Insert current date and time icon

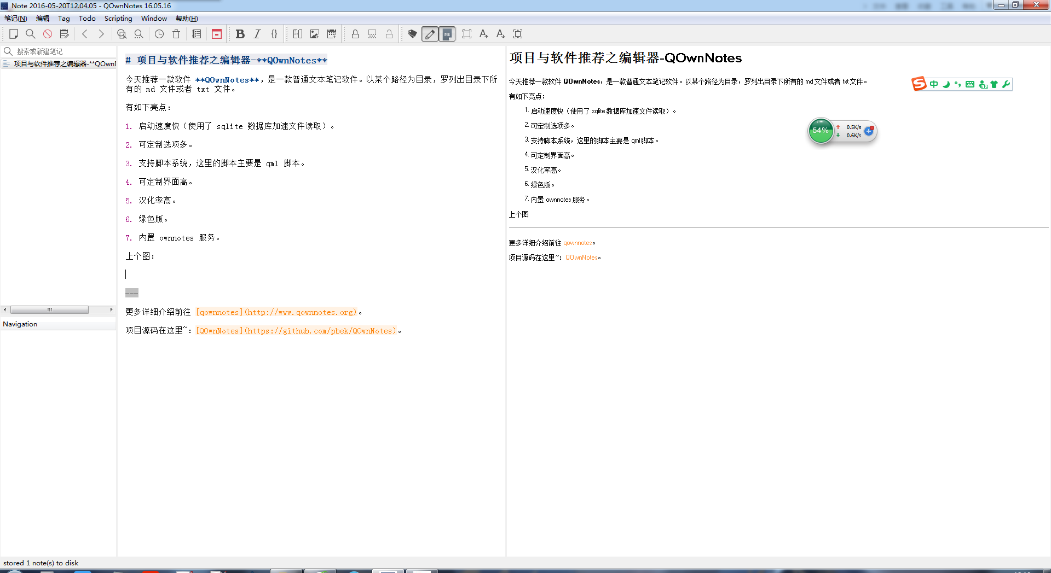(x=332, y=34)
